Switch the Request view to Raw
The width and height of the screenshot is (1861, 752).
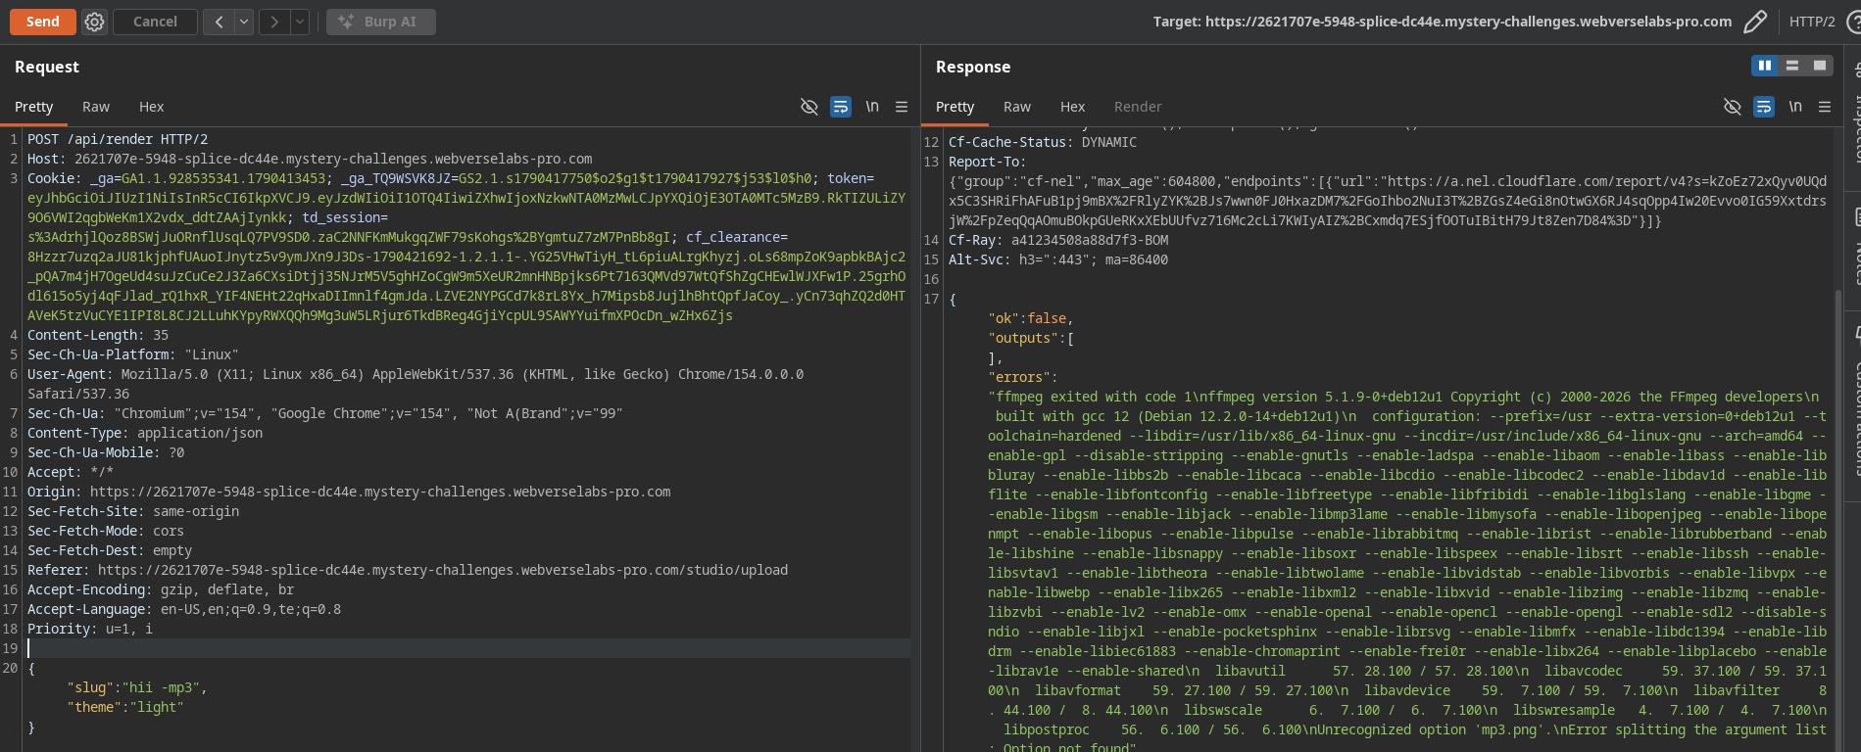pos(96,107)
